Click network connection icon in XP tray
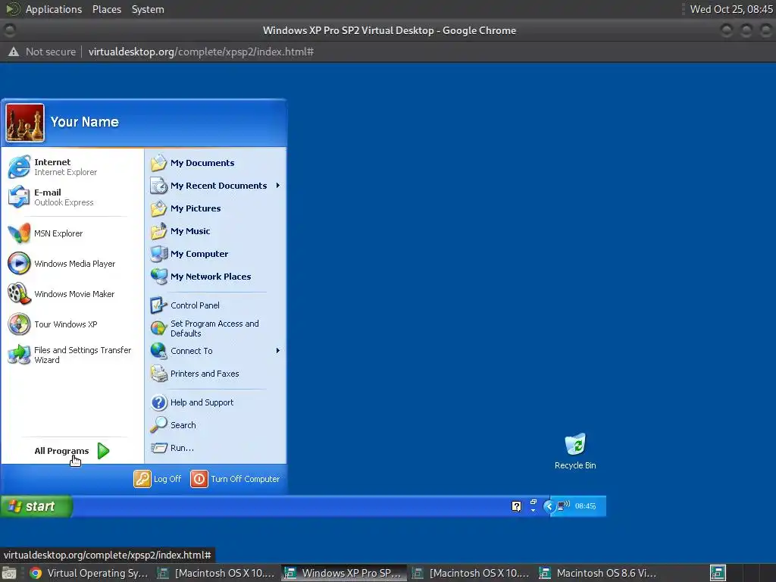 (563, 505)
